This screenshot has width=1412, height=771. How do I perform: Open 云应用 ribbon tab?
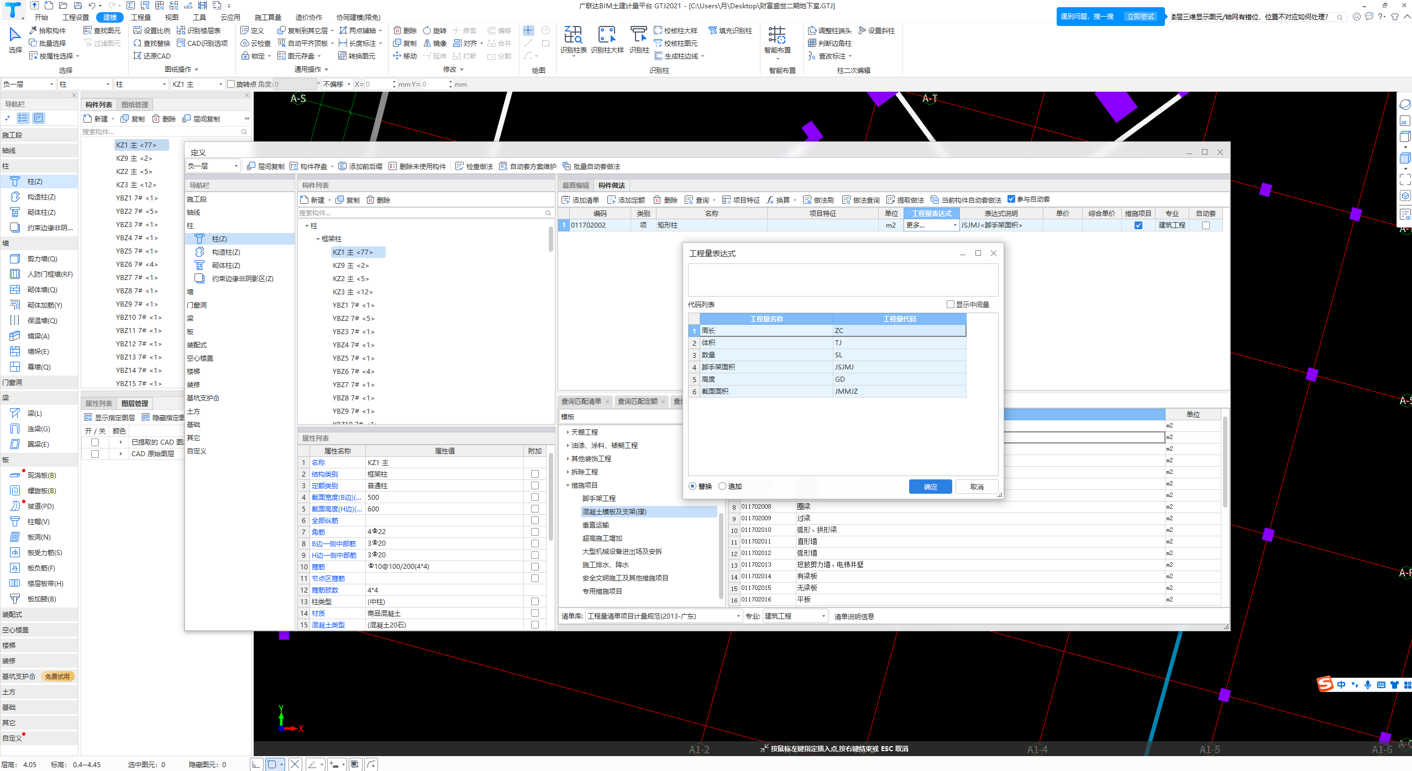(230, 17)
